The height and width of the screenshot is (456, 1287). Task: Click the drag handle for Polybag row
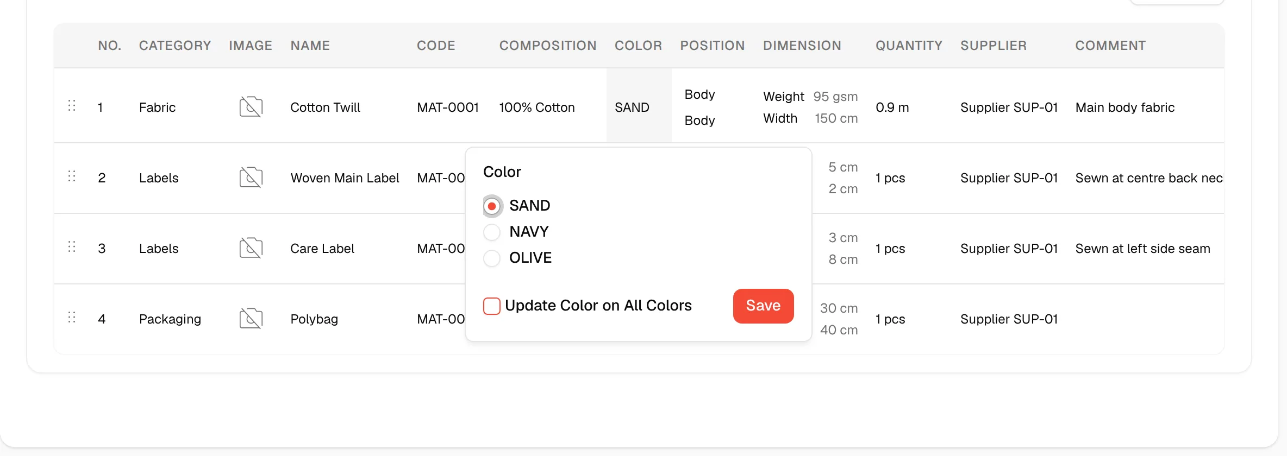pos(72,317)
